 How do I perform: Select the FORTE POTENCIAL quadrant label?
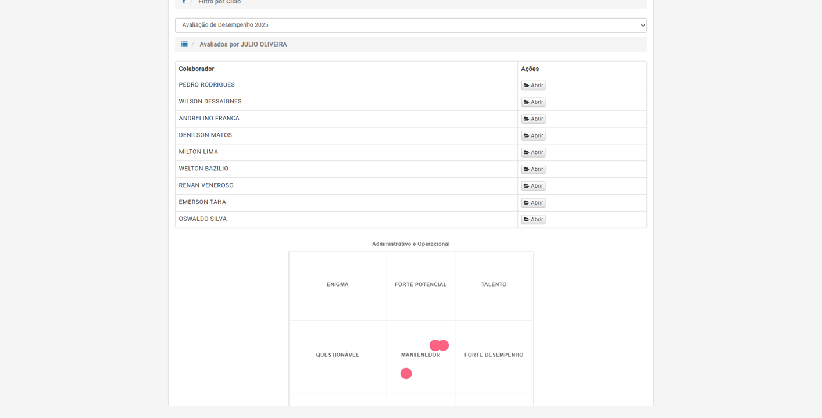click(x=420, y=285)
